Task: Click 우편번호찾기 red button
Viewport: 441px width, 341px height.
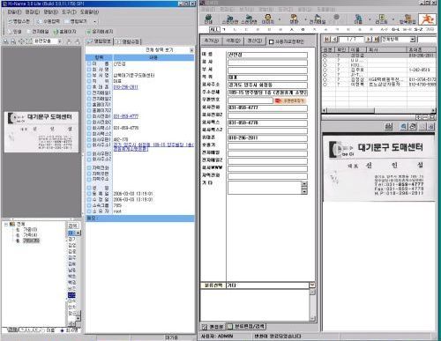Action: (x=290, y=100)
